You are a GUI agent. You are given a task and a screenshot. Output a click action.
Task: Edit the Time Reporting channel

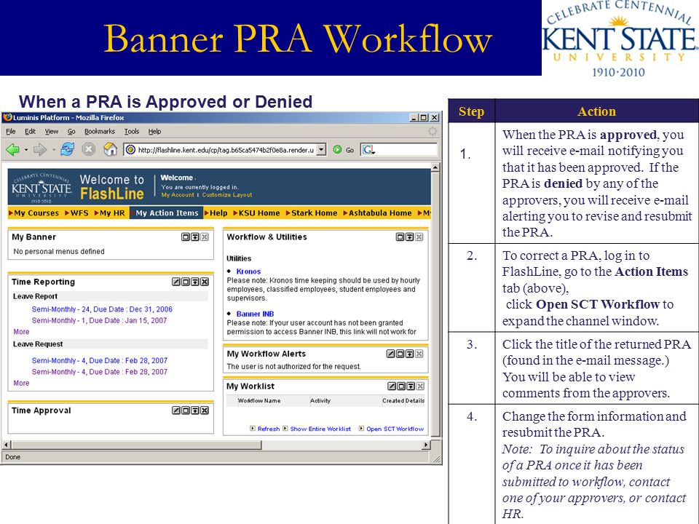tap(176, 282)
